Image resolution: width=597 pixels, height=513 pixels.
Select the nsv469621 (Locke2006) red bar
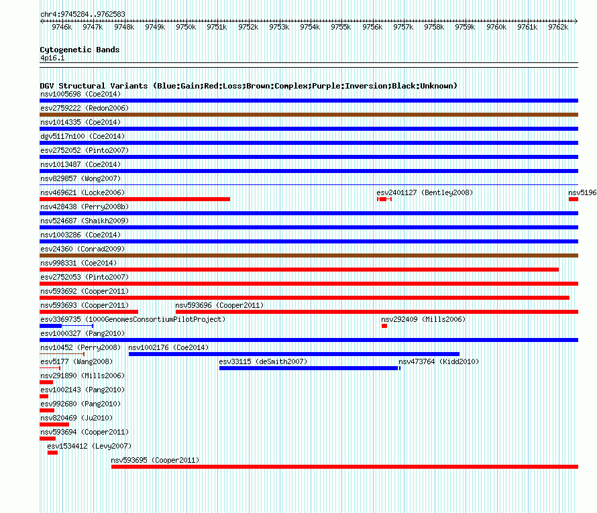[135, 199]
